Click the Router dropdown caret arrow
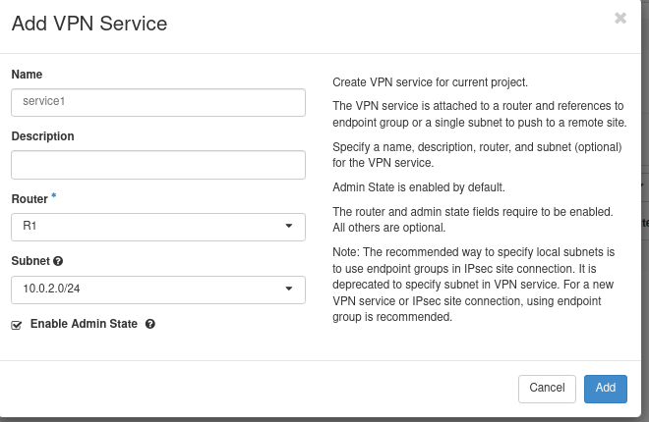This screenshot has height=422, width=649. coord(289,226)
